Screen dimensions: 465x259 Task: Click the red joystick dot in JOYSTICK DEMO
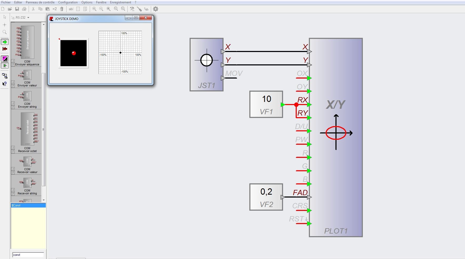(74, 53)
